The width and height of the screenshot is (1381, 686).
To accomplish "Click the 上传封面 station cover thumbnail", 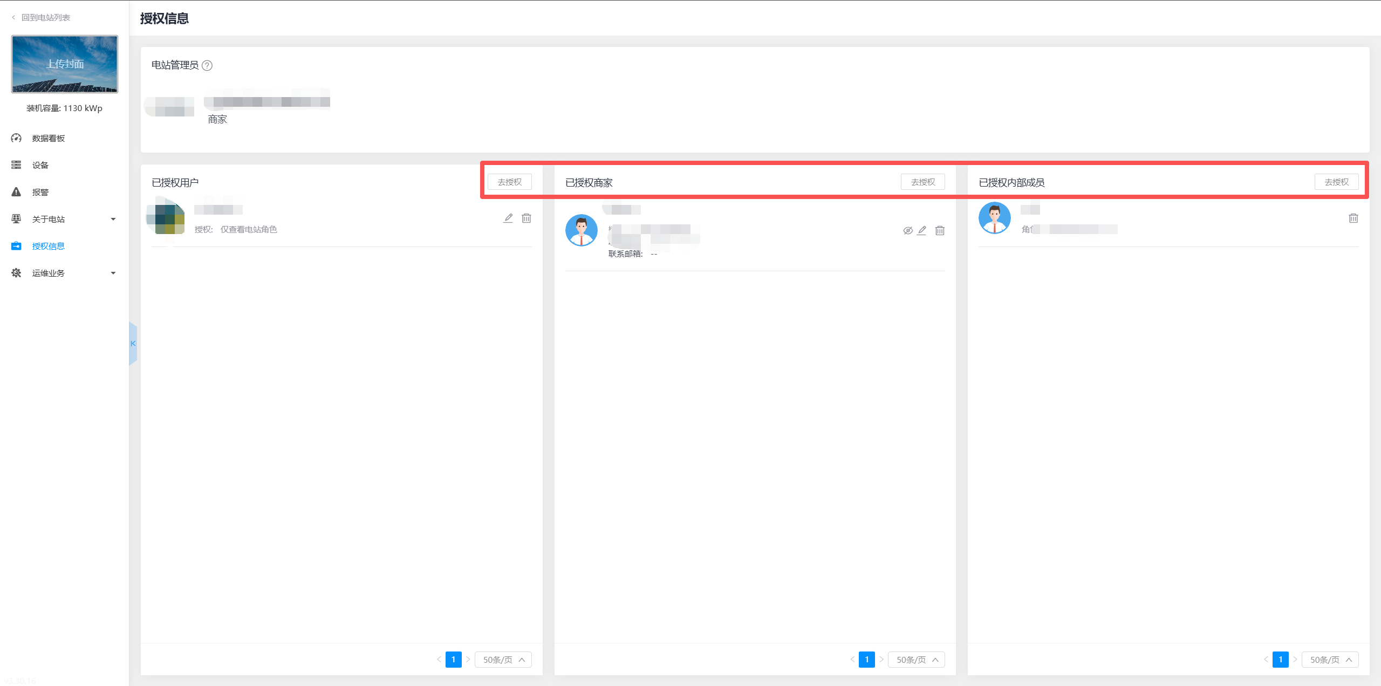I will (x=65, y=64).
